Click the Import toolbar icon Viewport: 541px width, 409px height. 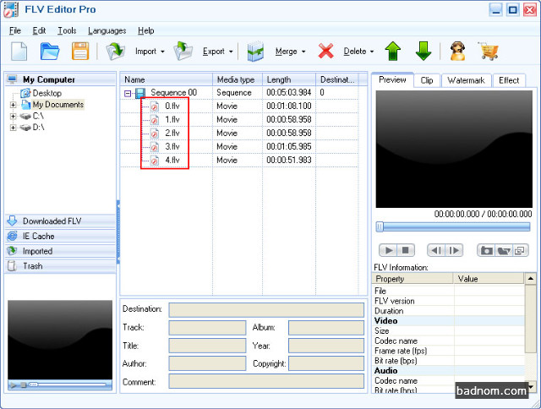(x=115, y=52)
